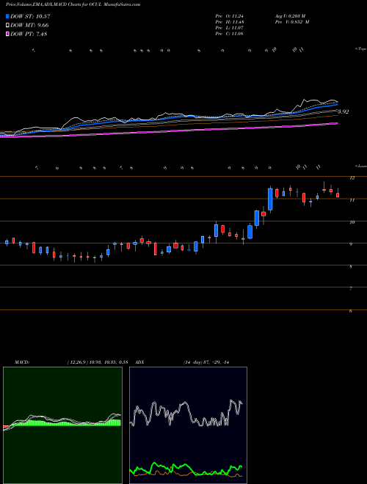Click the 'Pre H: 11.48' value
The width and height of the screenshot is (367, 484).
[230, 22]
